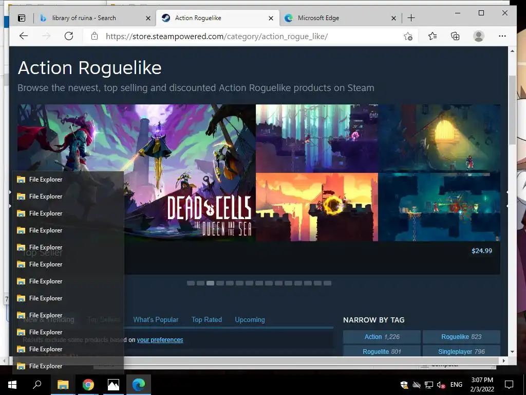Jump to the first carousel page dot

click(x=191, y=283)
